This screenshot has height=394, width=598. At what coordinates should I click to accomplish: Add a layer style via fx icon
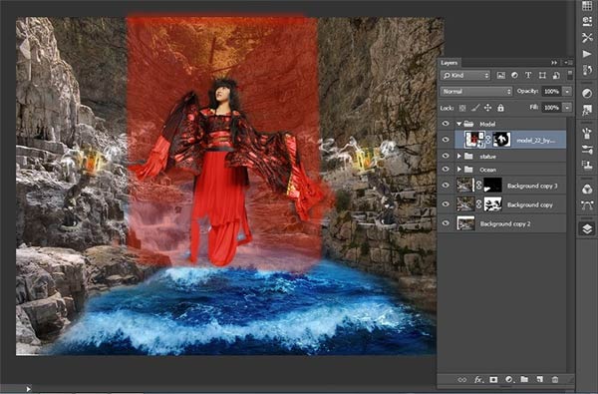(478, 379)
